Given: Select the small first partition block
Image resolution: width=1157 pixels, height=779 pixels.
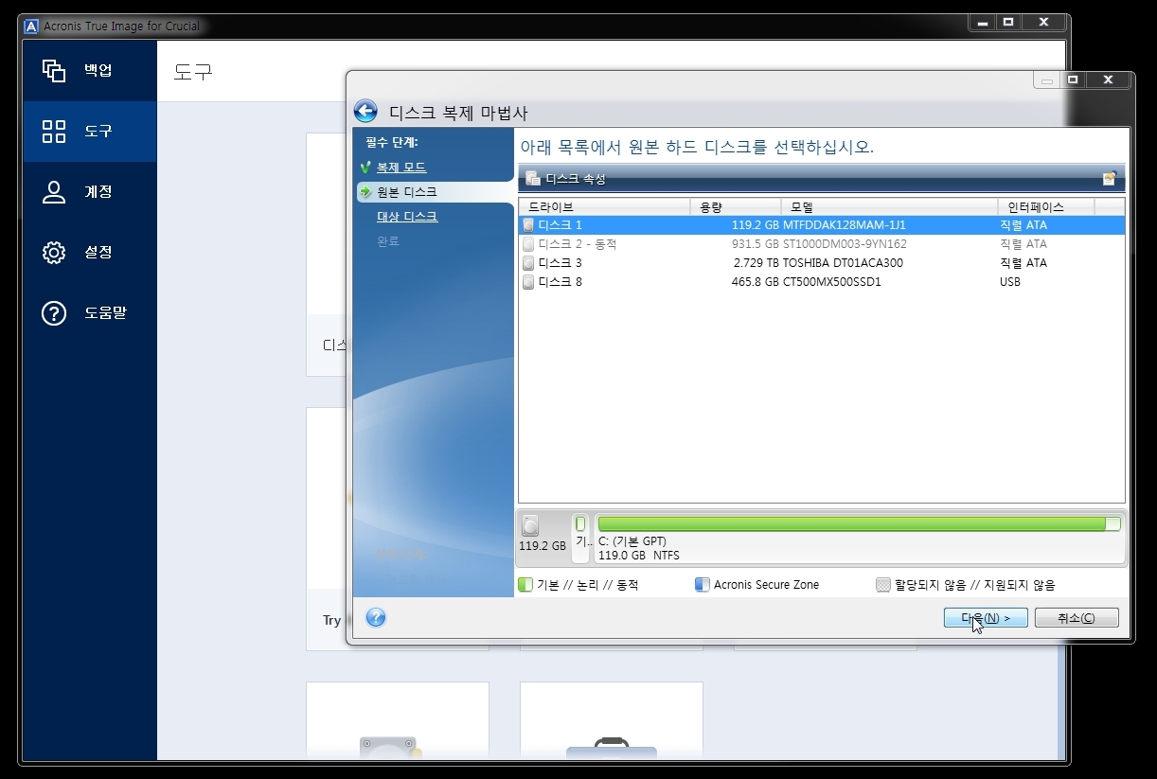Looking at the screenshot, I should click(x=581, y=537).
